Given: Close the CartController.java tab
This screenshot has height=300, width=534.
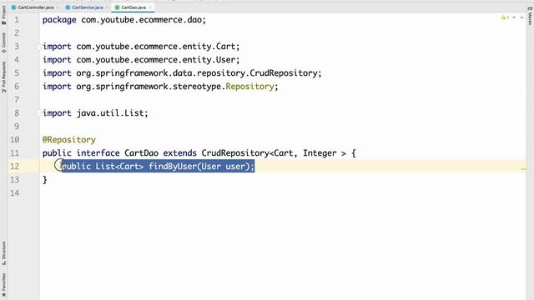Looking at the screenshot, I should 58,7.
